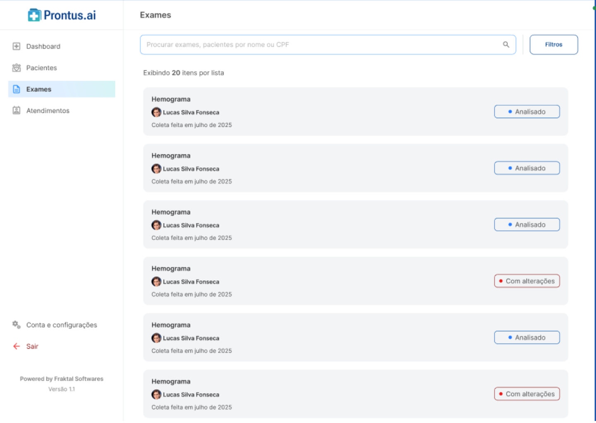Click the Com alterações badge on last card
The image size is (596, 423).
pos(527,394)
